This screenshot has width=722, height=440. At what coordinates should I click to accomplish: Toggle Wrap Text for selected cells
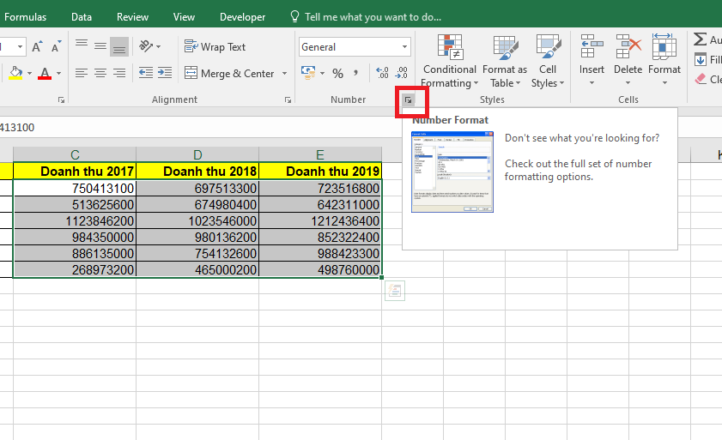tap(215, 47)
